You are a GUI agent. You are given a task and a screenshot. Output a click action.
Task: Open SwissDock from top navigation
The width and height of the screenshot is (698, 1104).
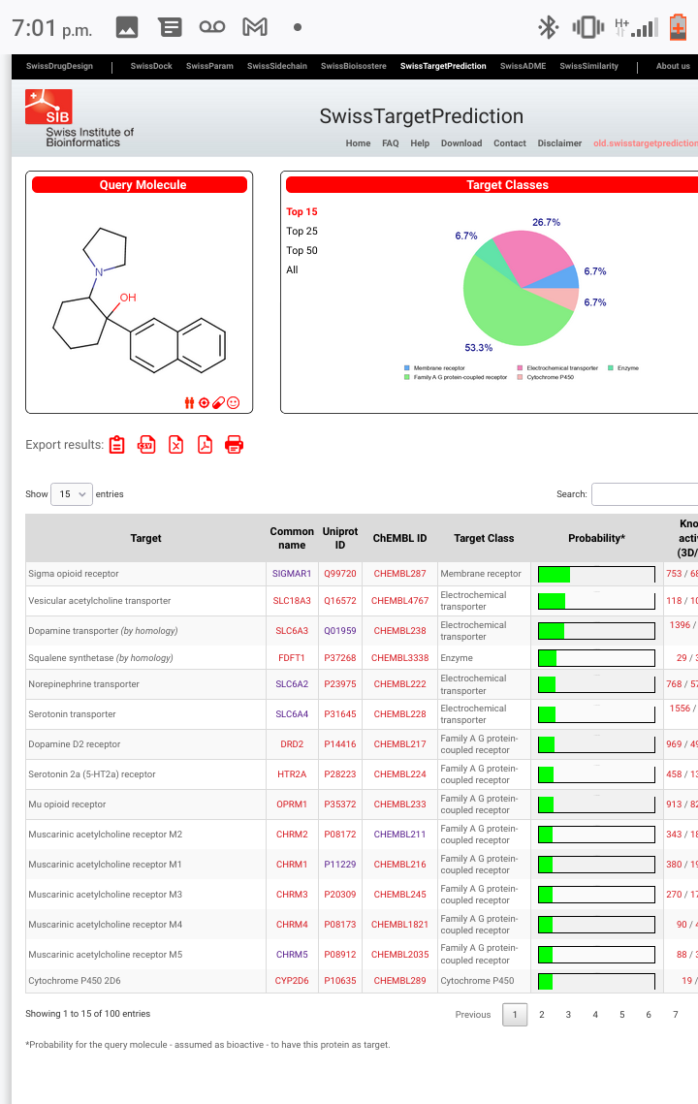pyautogui.click(x=151, y=66)
